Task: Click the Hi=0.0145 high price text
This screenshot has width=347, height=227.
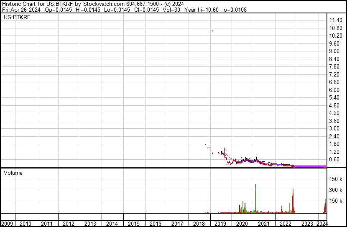Action: (x=88, y=10)
